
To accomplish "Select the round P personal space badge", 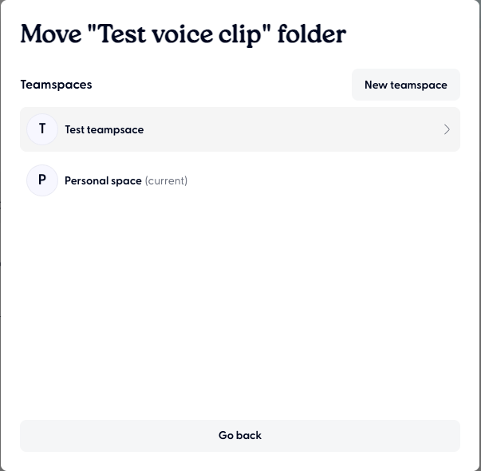I will 42,180.
